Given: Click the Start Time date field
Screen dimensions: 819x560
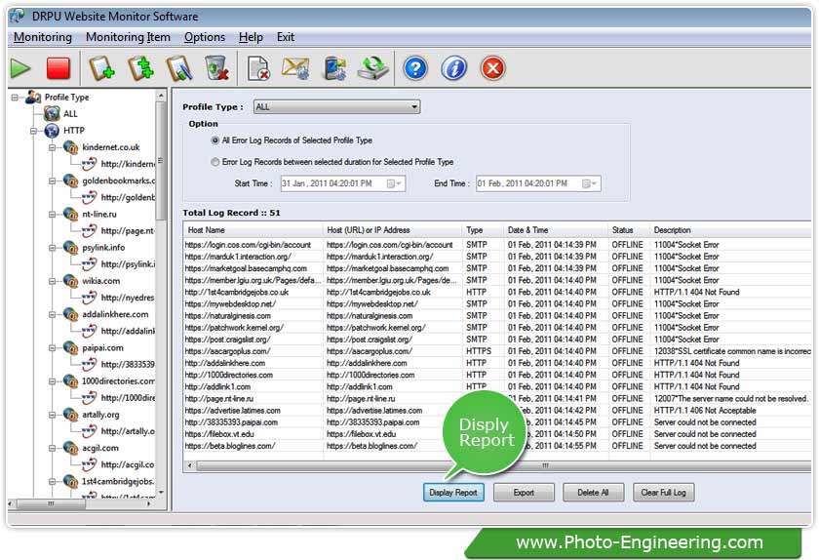Looking at the screenshot, I should [x=343, y=183].
